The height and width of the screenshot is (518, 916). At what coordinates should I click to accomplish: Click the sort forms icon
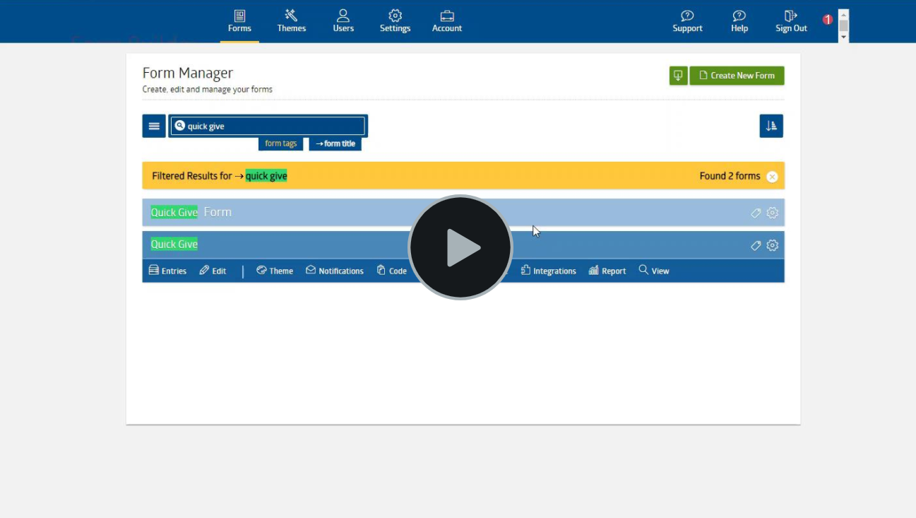pyautogui.click(x=771, y=126)
